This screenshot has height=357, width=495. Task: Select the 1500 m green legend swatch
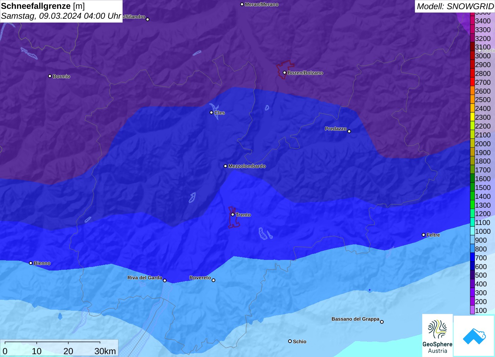point(472,187)
